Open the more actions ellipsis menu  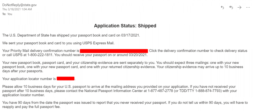click(x=248, y=7)
